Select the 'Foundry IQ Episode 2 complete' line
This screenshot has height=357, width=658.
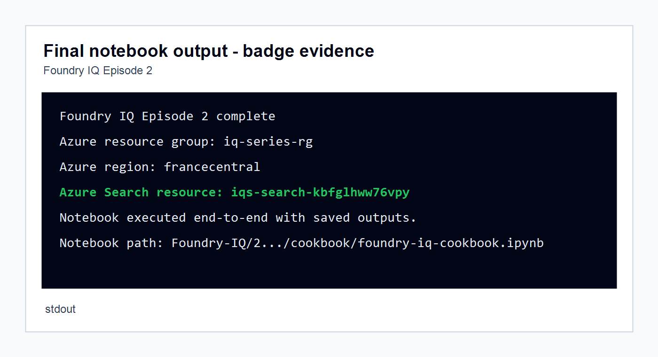[167, 116]
